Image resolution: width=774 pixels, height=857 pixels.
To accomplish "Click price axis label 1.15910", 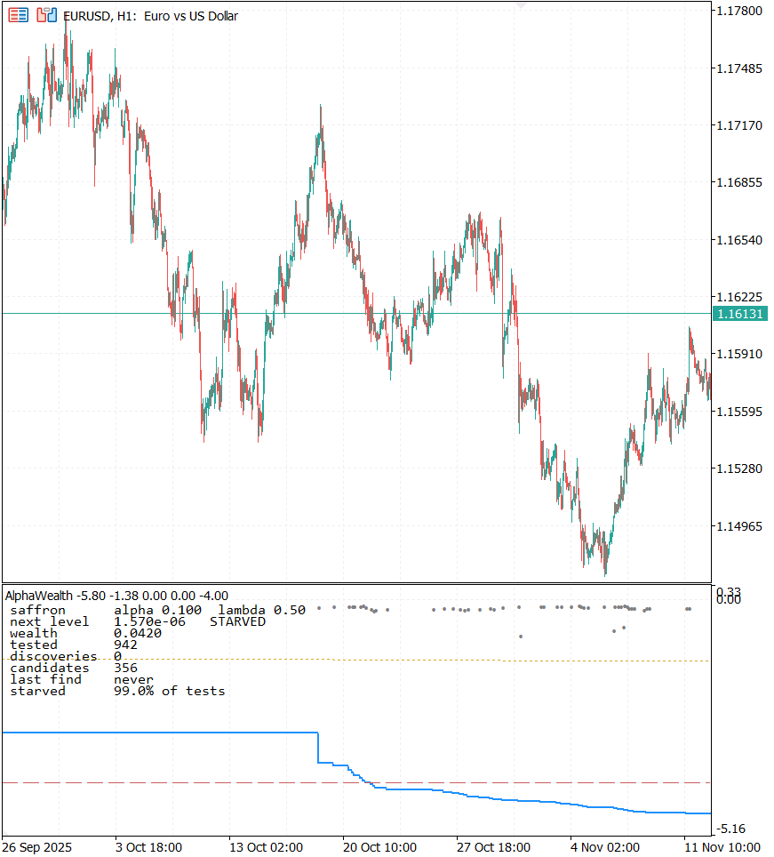I will tap(739, 354).
